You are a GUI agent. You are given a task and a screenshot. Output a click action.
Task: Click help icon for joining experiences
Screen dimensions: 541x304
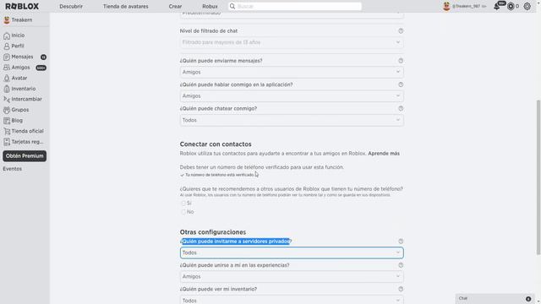(401, 265)
